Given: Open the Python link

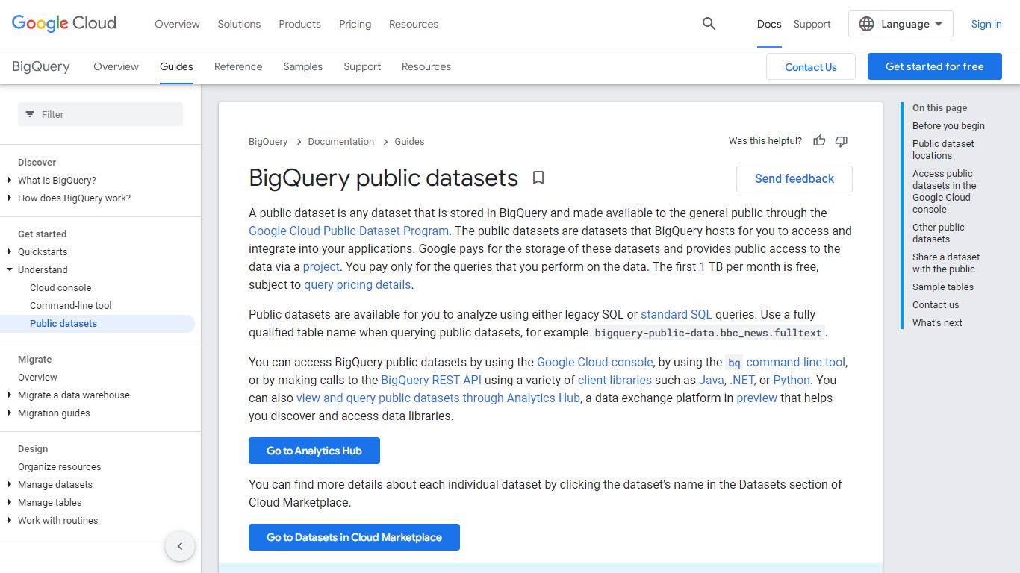Looking at the screenshot, I should tap(792, 380).
